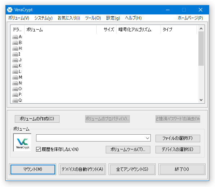Minimize the VeraCrypt window
215x187 pixels.
coord(168,10)
